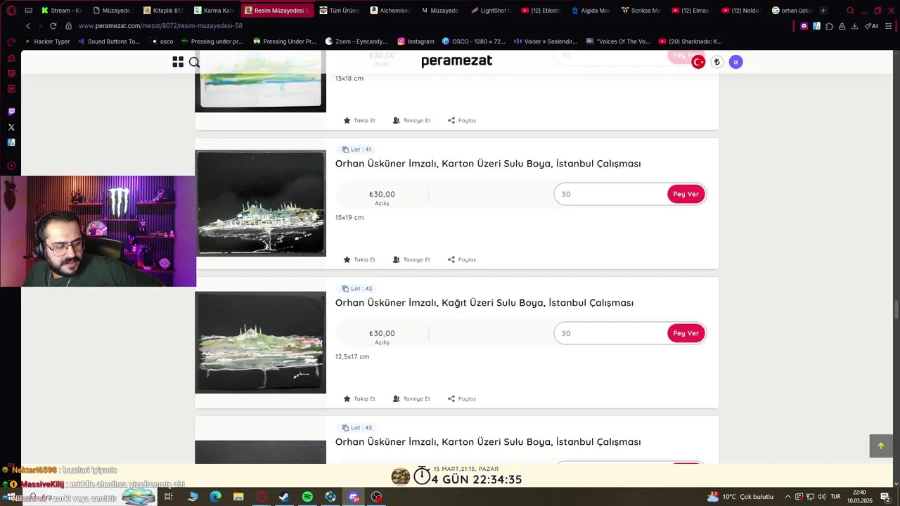Image resolution: width=900 pixels, height=506 pixels.
Task: Click the share icon in Lot 41 Paylaş
Action: click(451, 259)
